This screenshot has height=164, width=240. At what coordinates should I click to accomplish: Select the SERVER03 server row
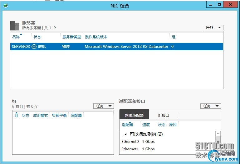click(117, 47)
